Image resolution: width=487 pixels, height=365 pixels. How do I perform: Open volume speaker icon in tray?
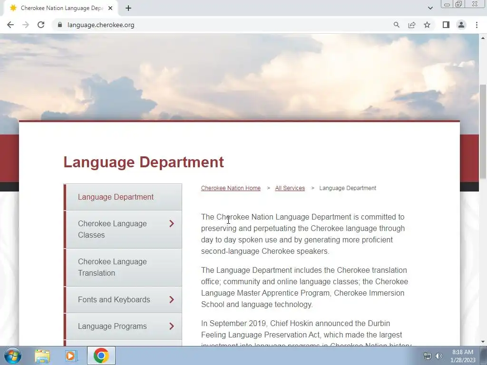click(439, 356)
